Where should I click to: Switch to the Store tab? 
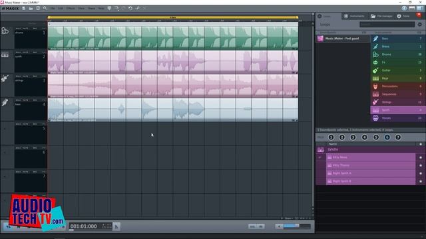tap(403, 16)
